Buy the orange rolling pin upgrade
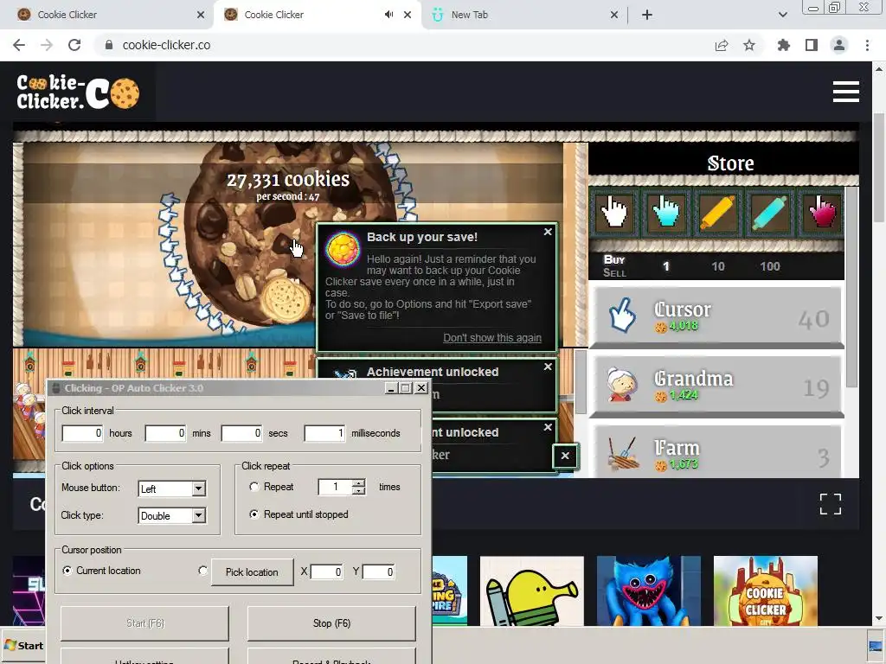 [717, 213]
